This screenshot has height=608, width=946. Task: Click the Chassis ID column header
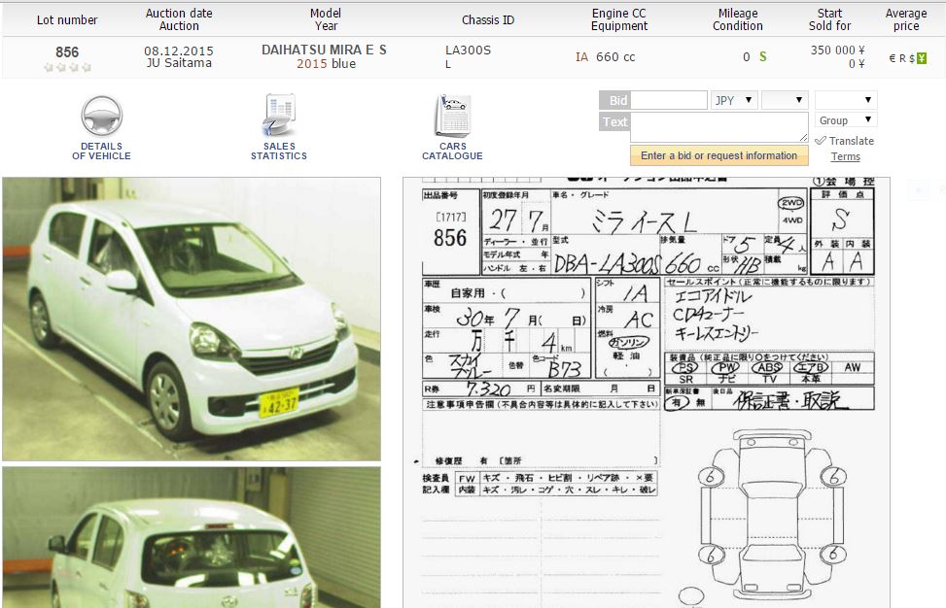tap(488, 19)
